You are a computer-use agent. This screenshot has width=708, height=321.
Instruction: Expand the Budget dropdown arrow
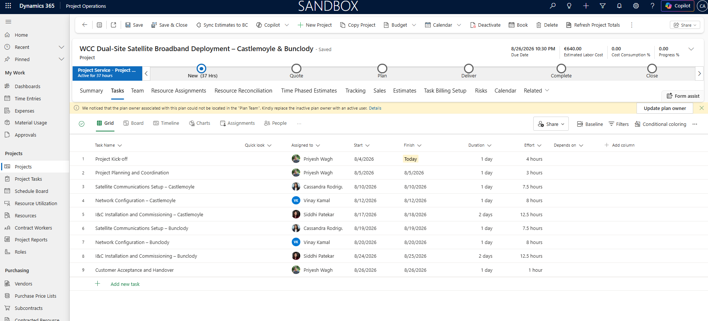(414, 25)
